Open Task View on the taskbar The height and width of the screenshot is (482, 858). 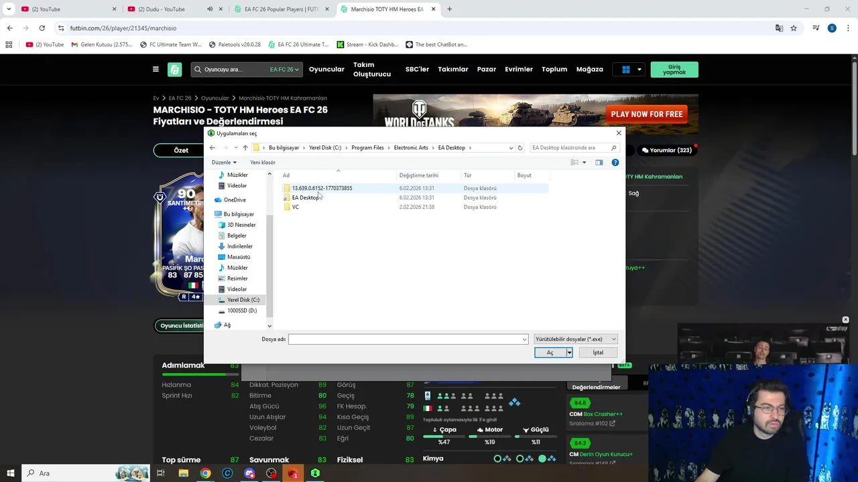161,473
